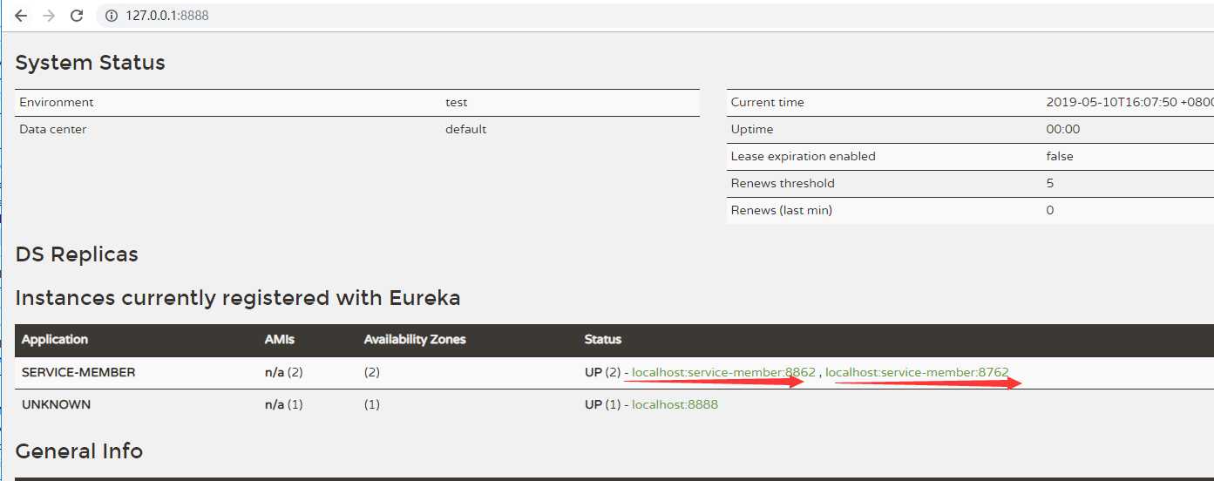Click the browser forward arrow
Image resolution: width=1214 pixels, height=481 pixels.
(x=49, y=16)
